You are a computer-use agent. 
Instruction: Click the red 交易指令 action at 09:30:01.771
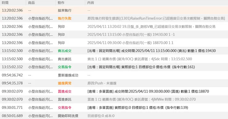point(65,108)
